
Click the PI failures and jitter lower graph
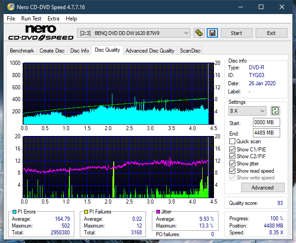[118, 167]
